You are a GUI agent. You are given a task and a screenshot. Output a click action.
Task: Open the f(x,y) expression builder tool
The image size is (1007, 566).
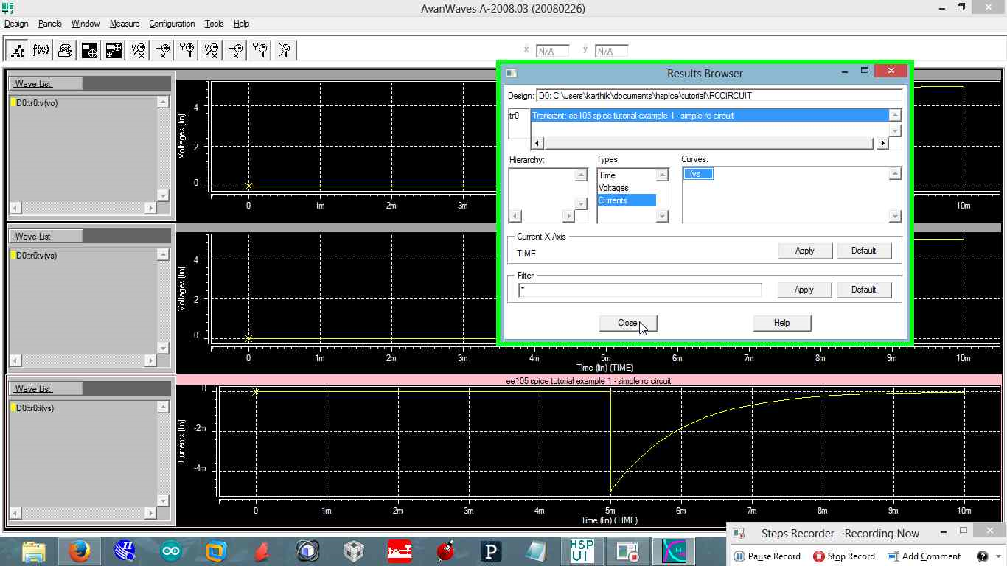[x=41, y=49]
